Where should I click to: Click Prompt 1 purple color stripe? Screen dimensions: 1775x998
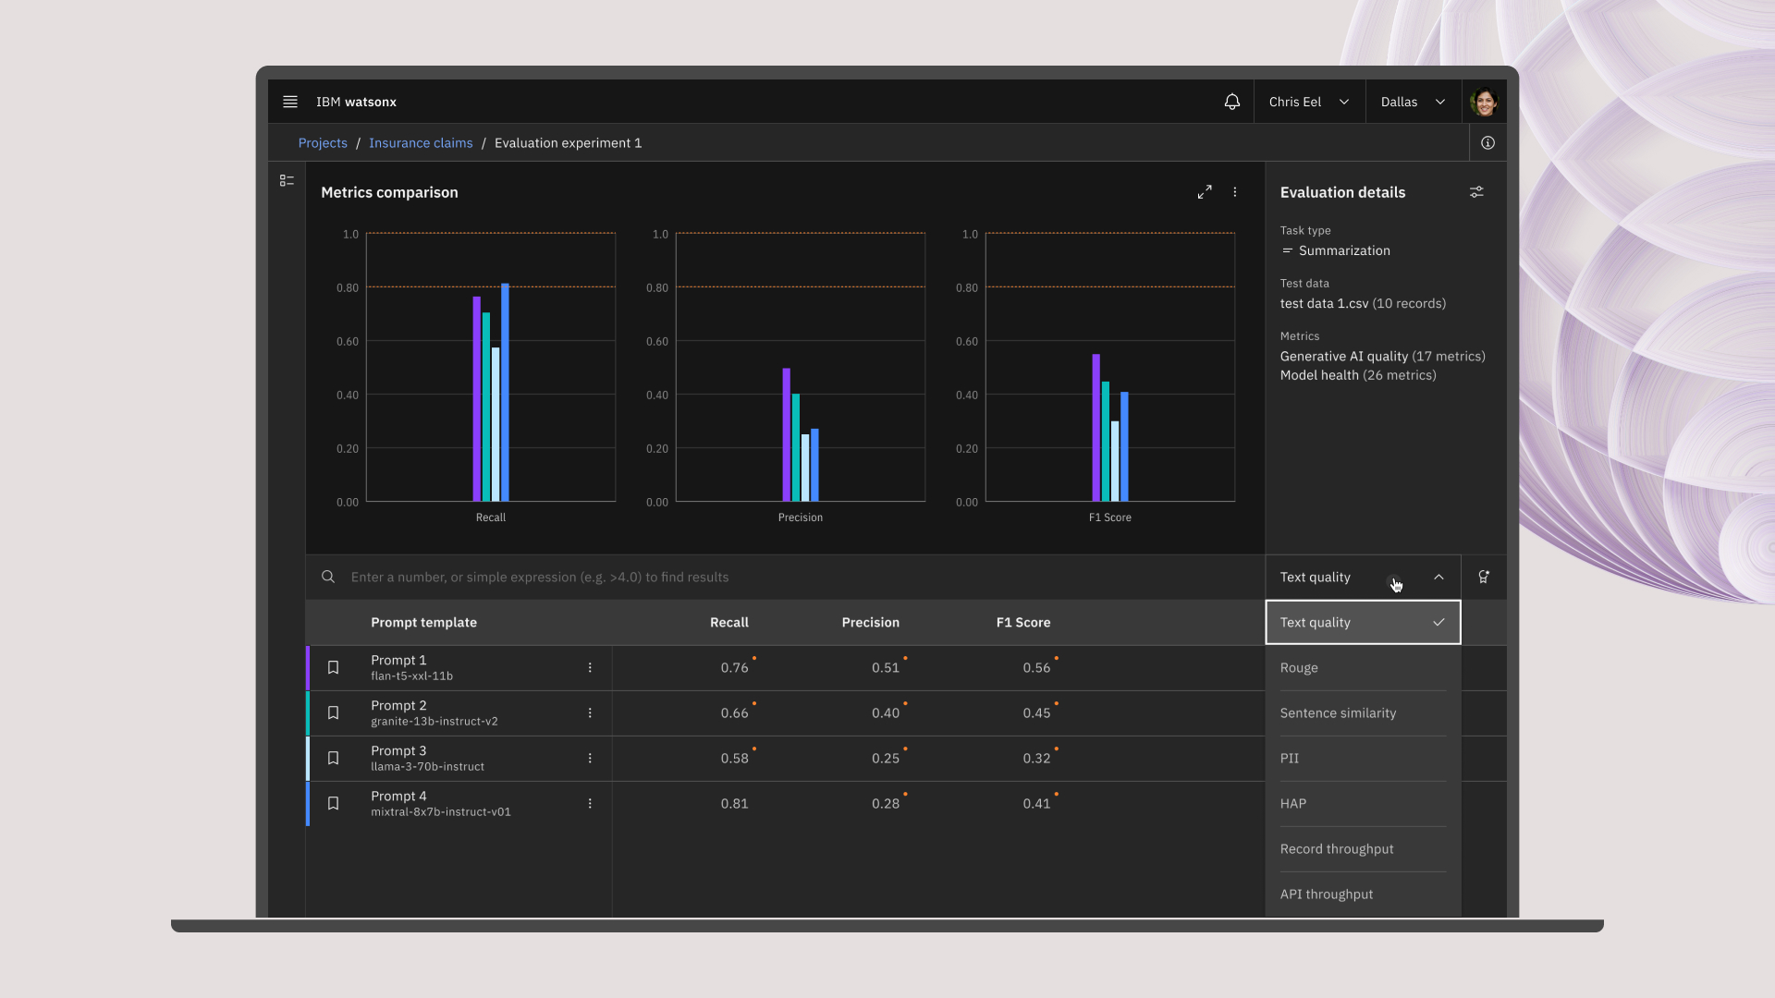pos(308,668)
